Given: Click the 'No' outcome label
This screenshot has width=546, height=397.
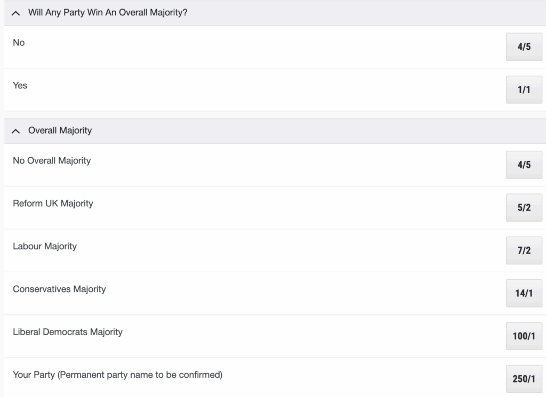Looking at the screenshot, I should coord(19,43).
